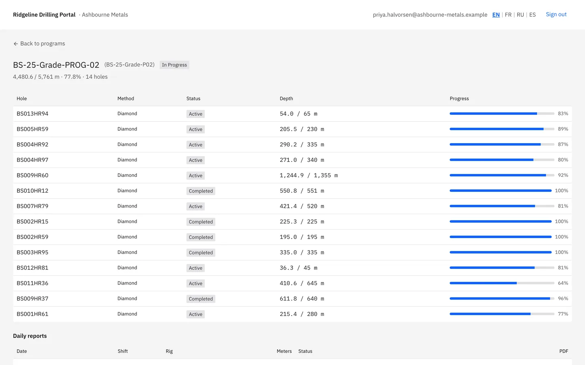Go back to programs
Viewport: 585px width, 365px height.
point(39,43)
